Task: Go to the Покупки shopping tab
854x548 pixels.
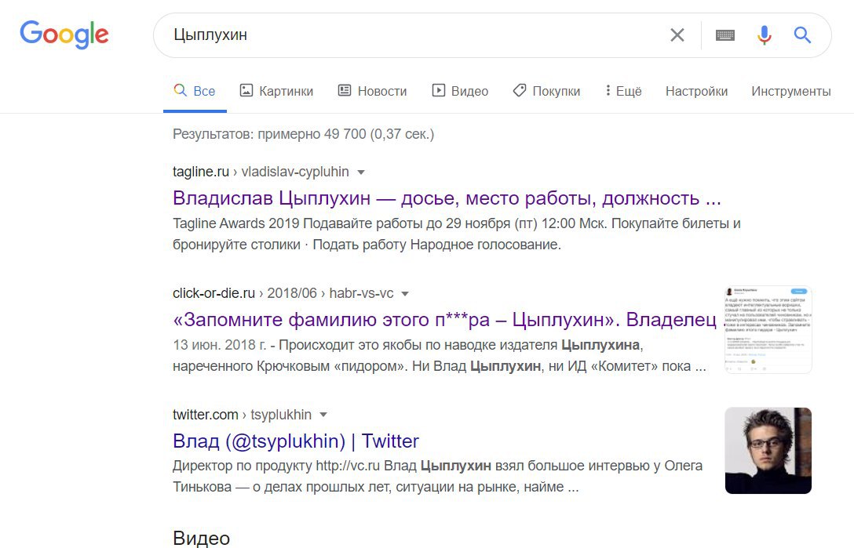Action: [546, 91]
